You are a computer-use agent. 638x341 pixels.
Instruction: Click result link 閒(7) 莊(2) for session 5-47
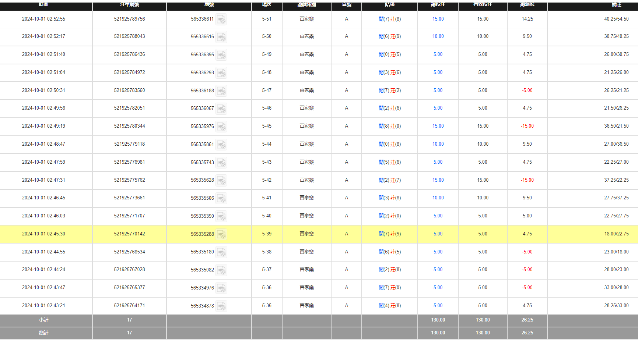pyautogui.click(x=389, y=90)
